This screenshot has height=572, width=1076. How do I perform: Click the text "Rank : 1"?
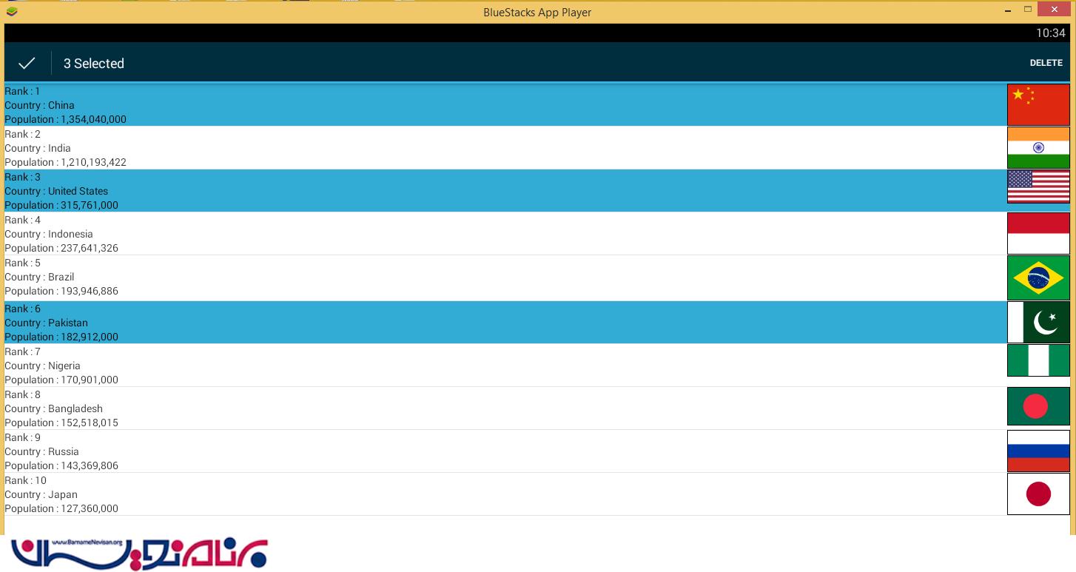point(22,91)
